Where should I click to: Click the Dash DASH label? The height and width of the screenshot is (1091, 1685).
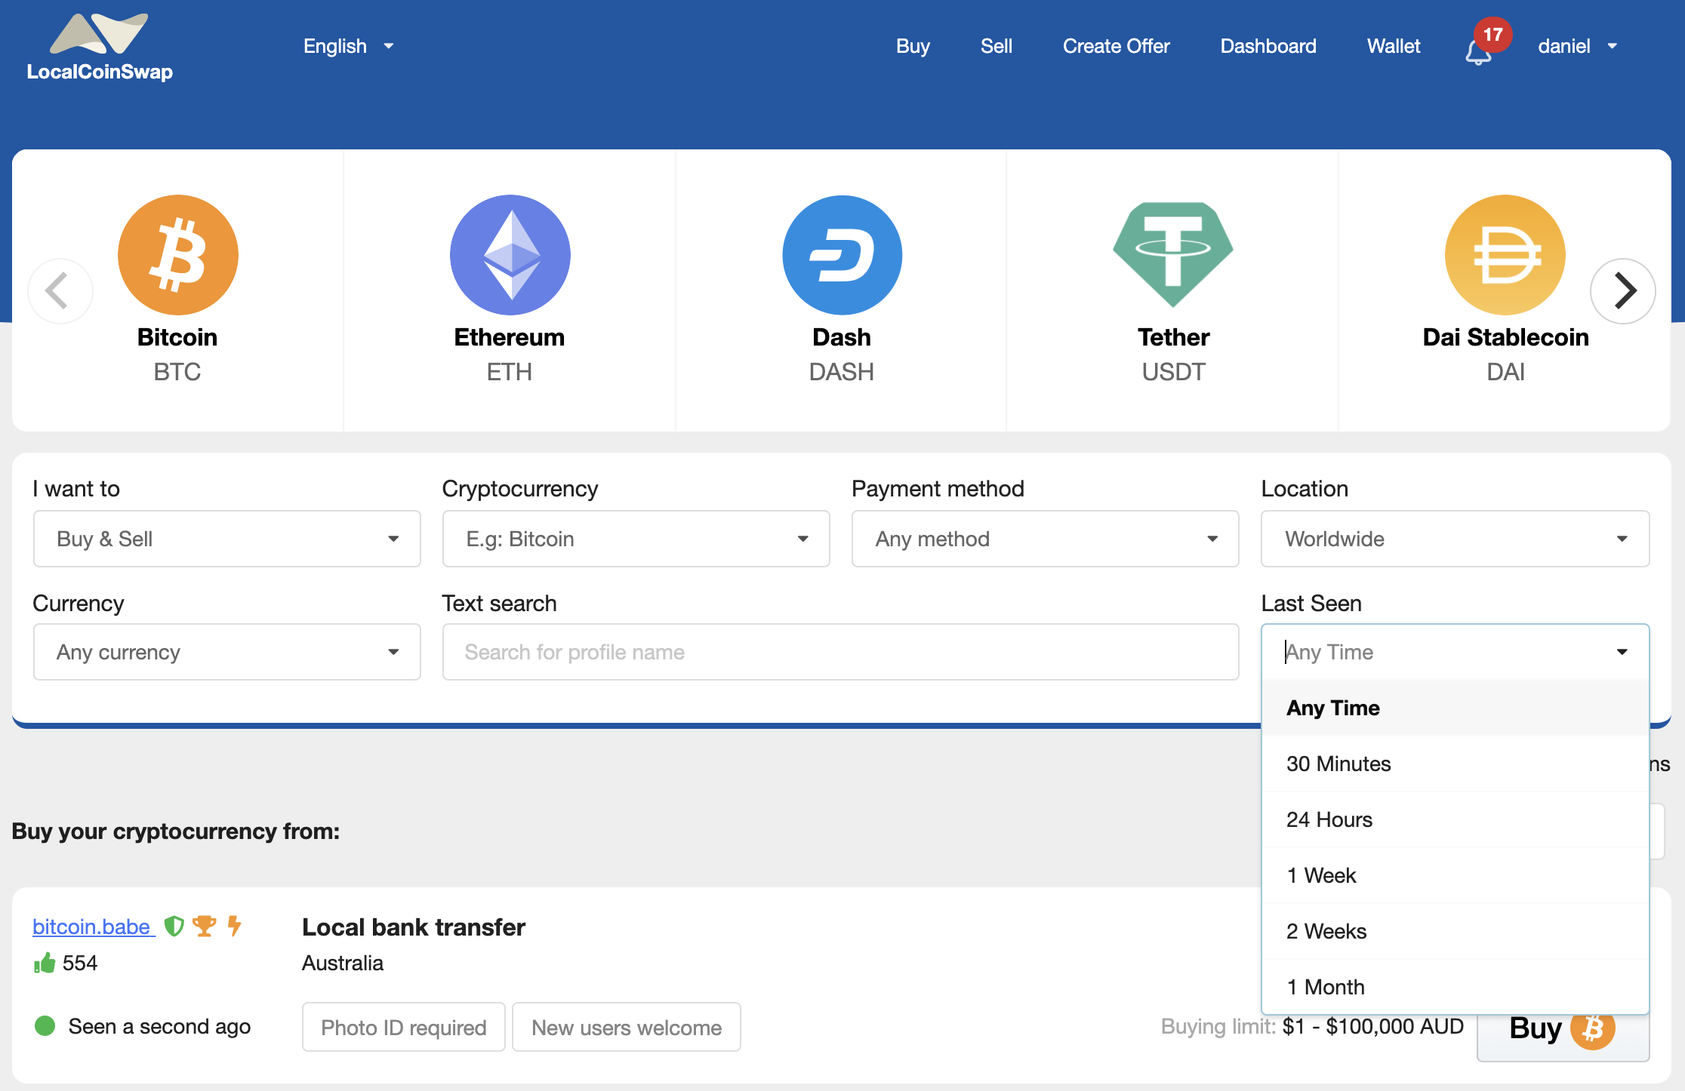pos(842,354)
